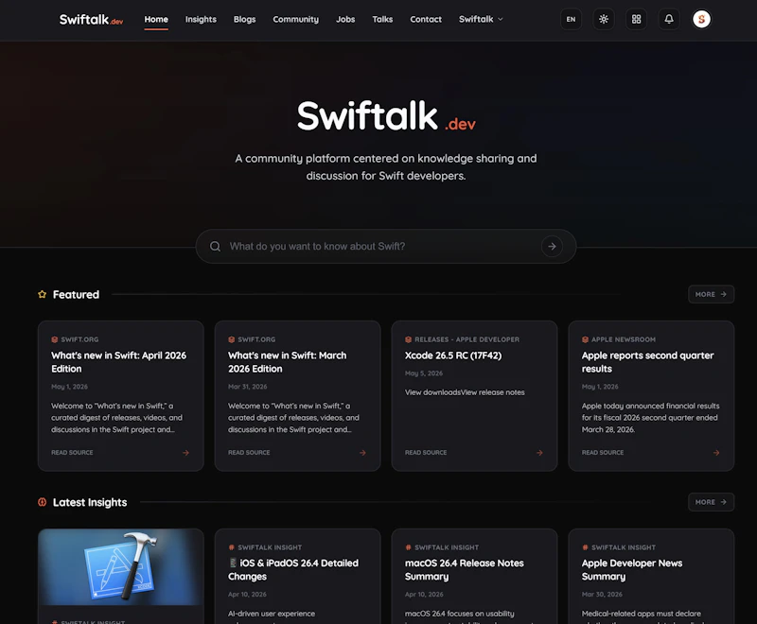Click the Featured section heading
Screen dimensions: 757x624
point(76,294)
